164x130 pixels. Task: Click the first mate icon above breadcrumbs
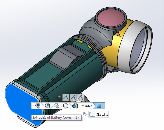pyautogui.click(x=66, y=97)
